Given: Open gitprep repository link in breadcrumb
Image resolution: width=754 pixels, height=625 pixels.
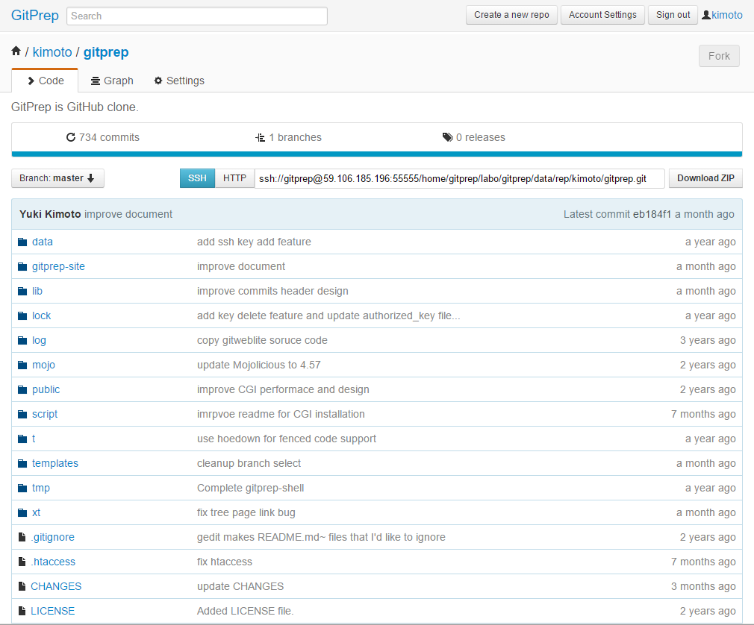Looking at the screenshot, I should (x=106, y=52).
